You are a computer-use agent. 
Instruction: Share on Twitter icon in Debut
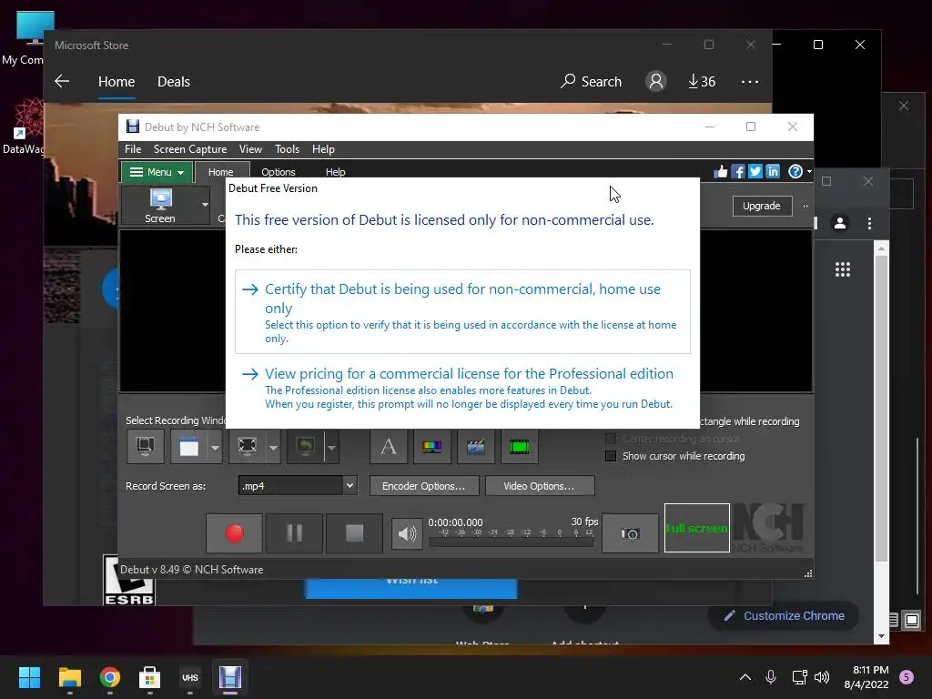(x=755, y=172)
